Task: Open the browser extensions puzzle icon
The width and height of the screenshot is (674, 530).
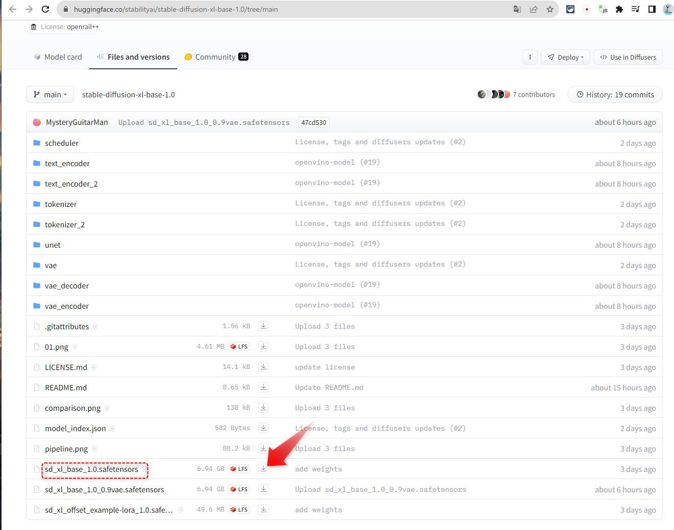Action: (619, 9)
